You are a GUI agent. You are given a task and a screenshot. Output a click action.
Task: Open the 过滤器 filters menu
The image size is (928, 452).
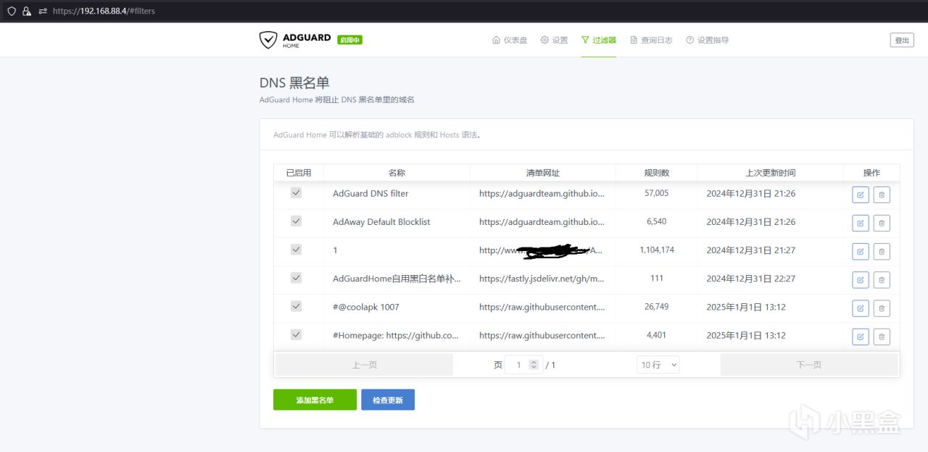click(598, 40)
